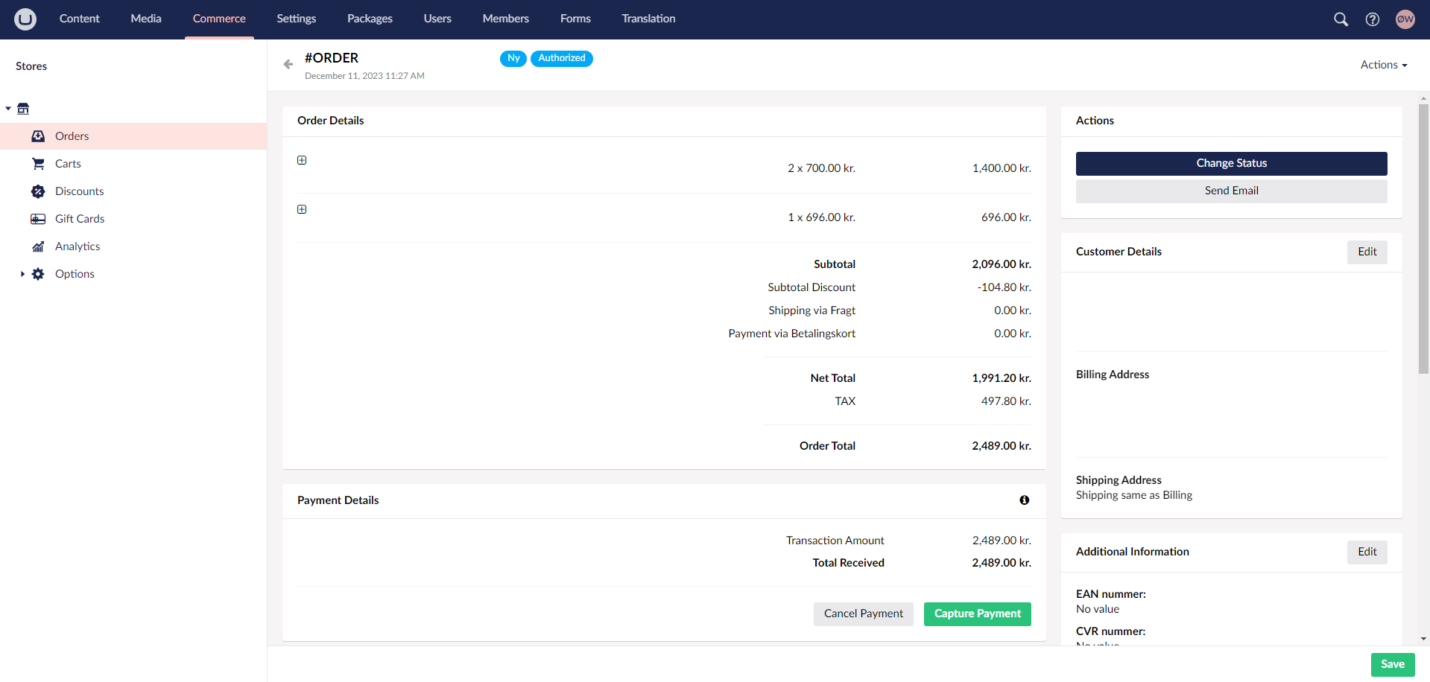The height and width of the screenshot is (682, 1430).
Task: Click the Capture Payment button
Action: [976, 614]
